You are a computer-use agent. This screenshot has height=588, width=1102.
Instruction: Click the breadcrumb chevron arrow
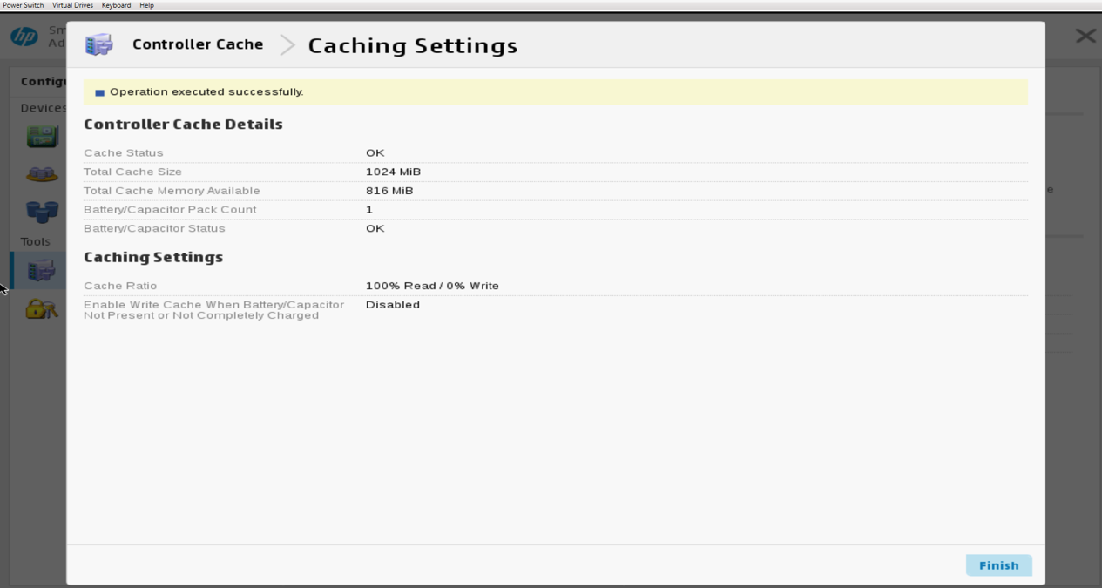pos(287,45)
